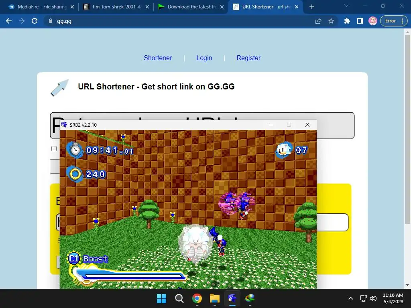
Task: Click the 09:41.91 timer text
Action: pyautogui.click(x=110, y=150)
